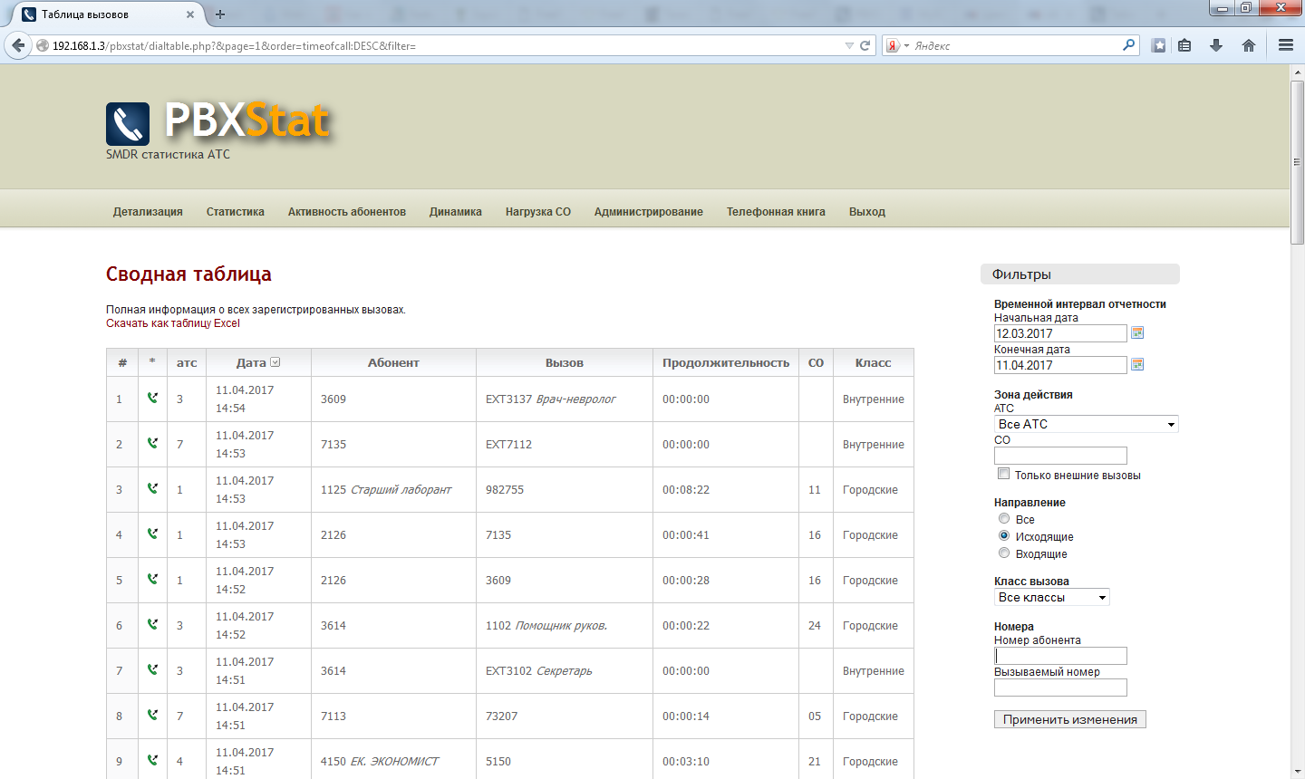The height and width of the screenshot is (779, 1305).
Task: Reload the page with the refresh icon
Action: tap(865, 45)
